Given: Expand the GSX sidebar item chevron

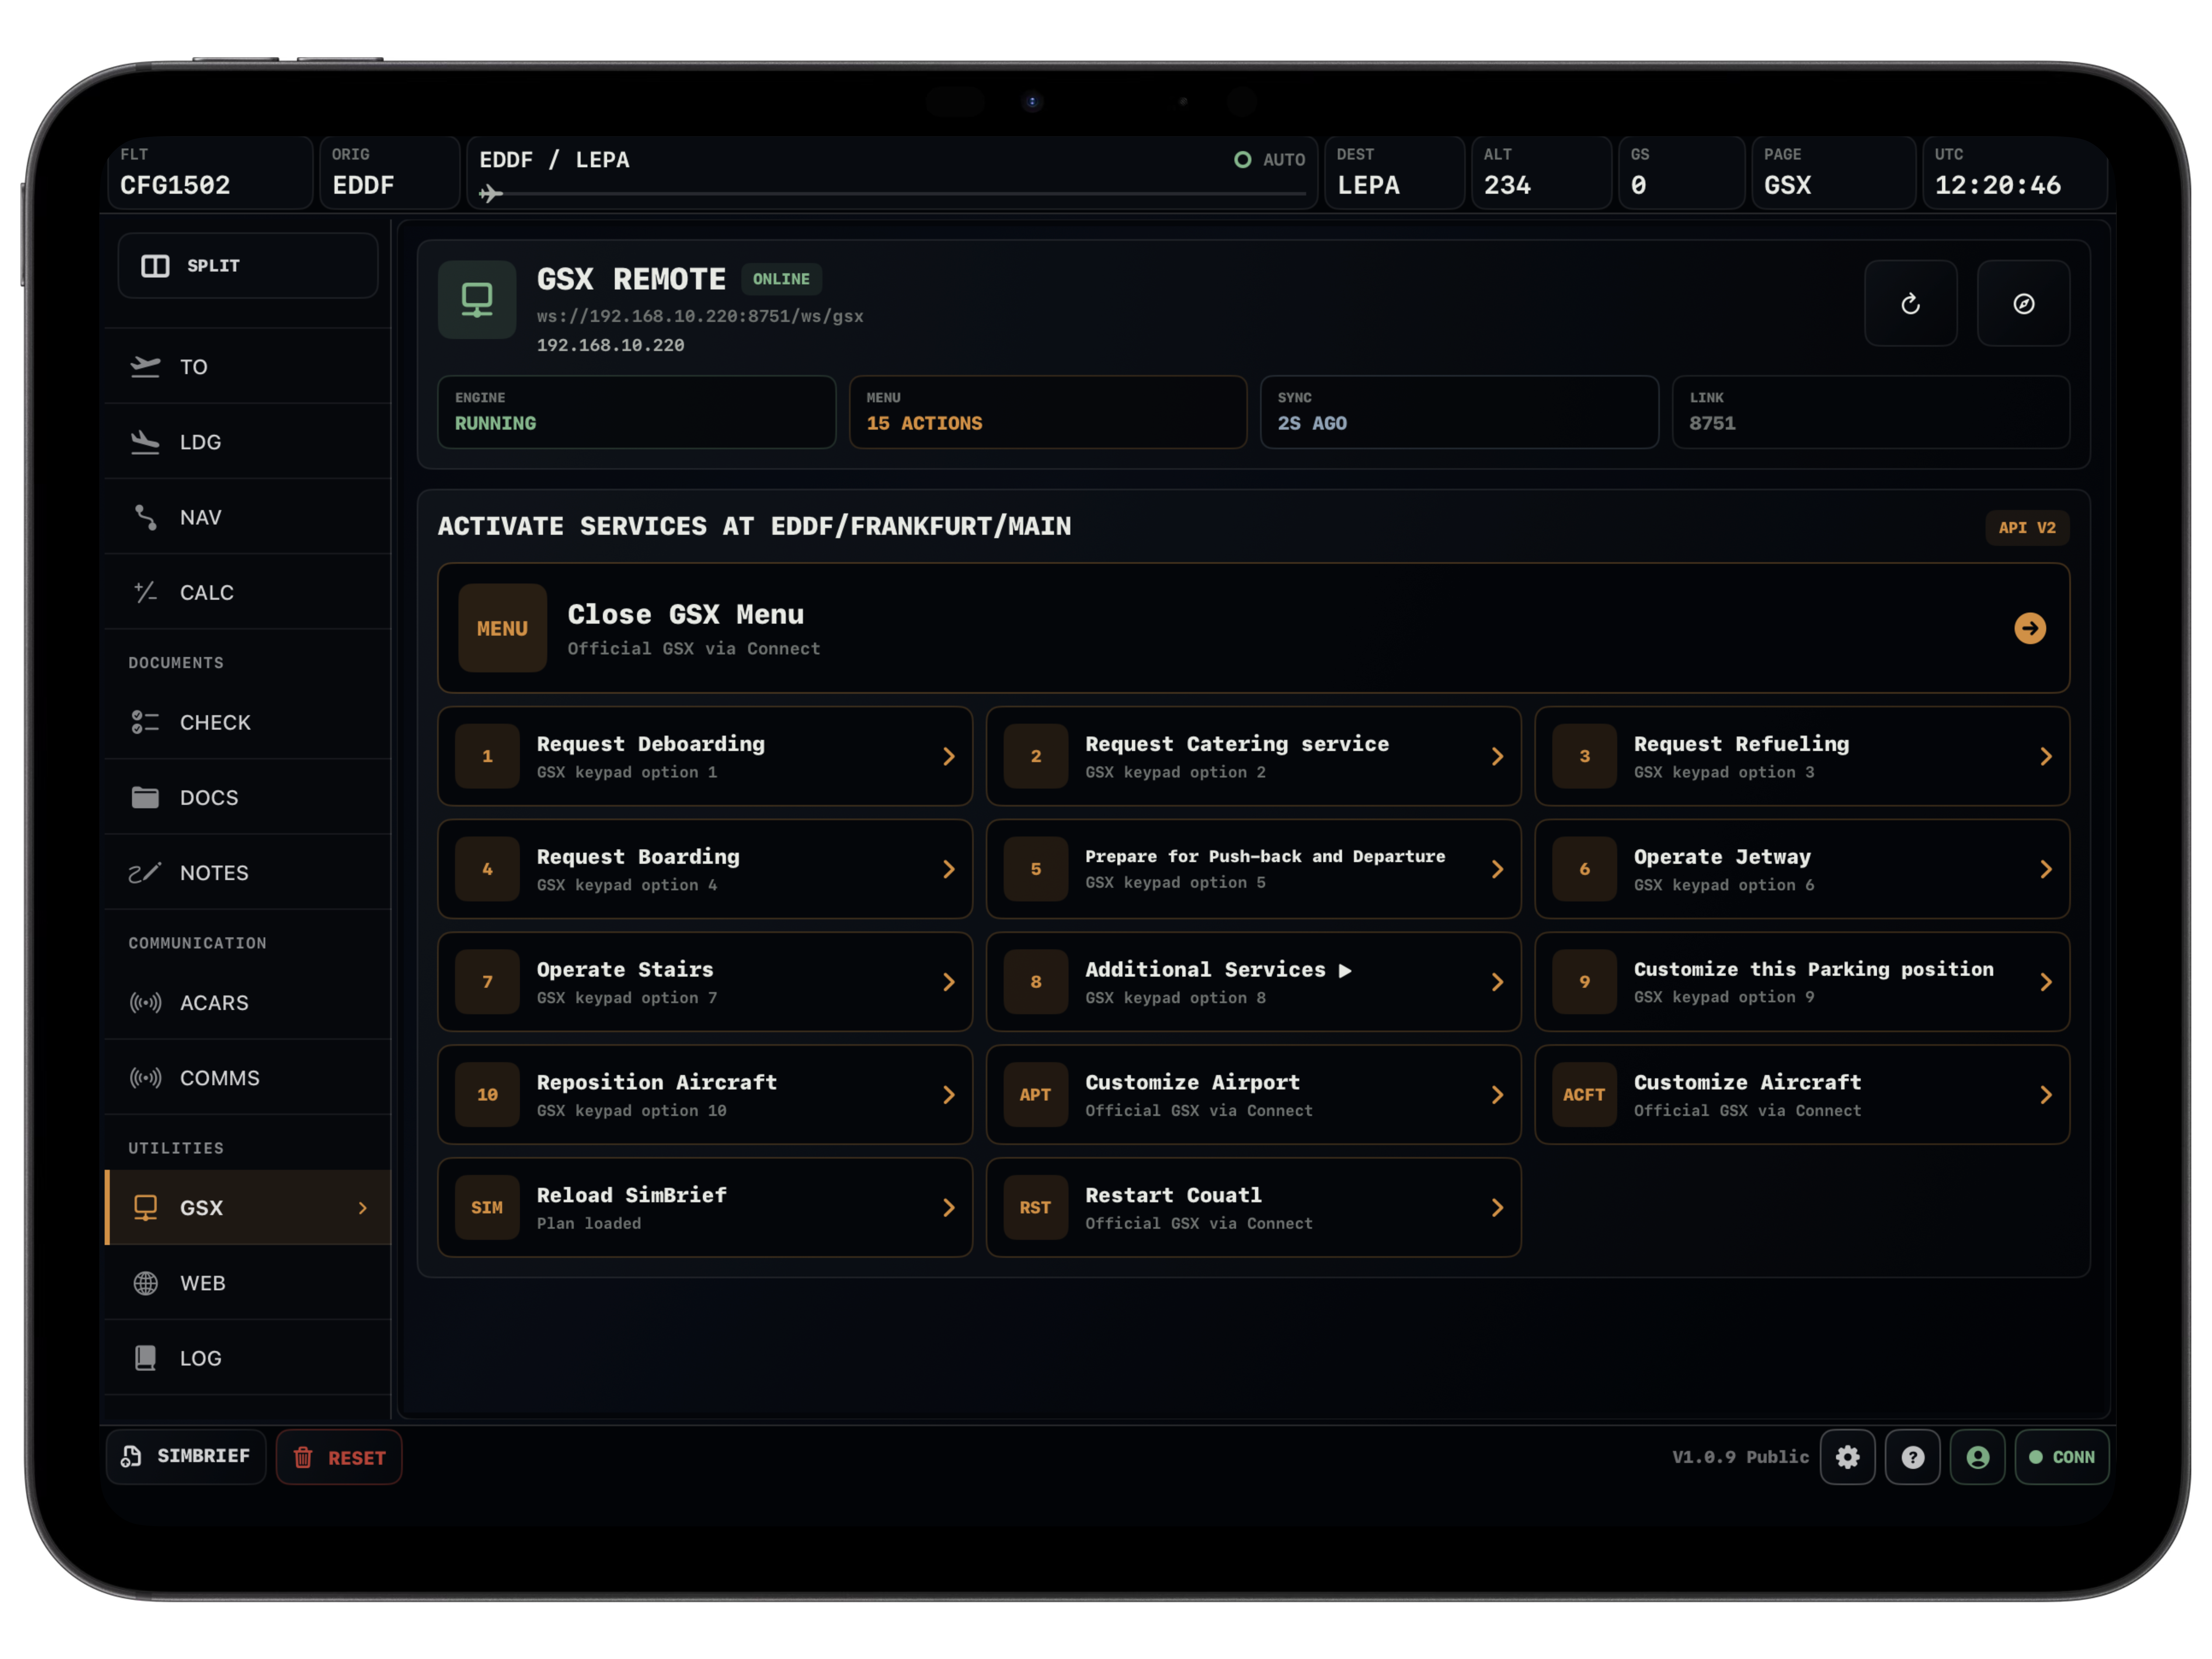Looking at the screenshot, I should tap(363, 1208).
